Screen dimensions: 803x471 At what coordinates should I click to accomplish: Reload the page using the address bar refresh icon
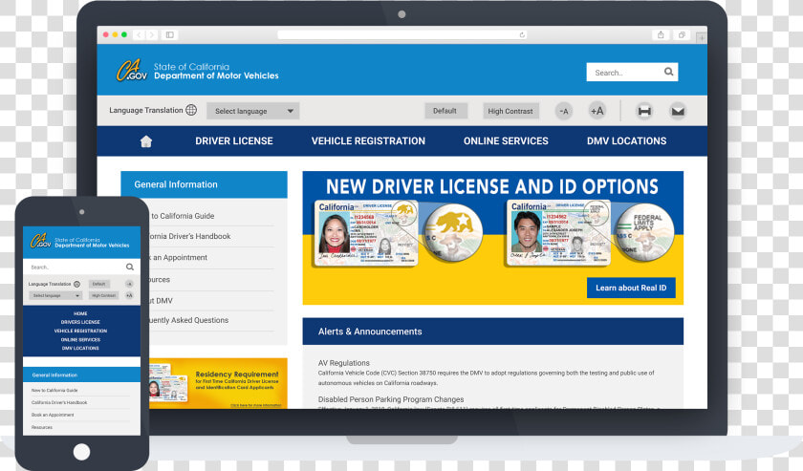[522, 34]
